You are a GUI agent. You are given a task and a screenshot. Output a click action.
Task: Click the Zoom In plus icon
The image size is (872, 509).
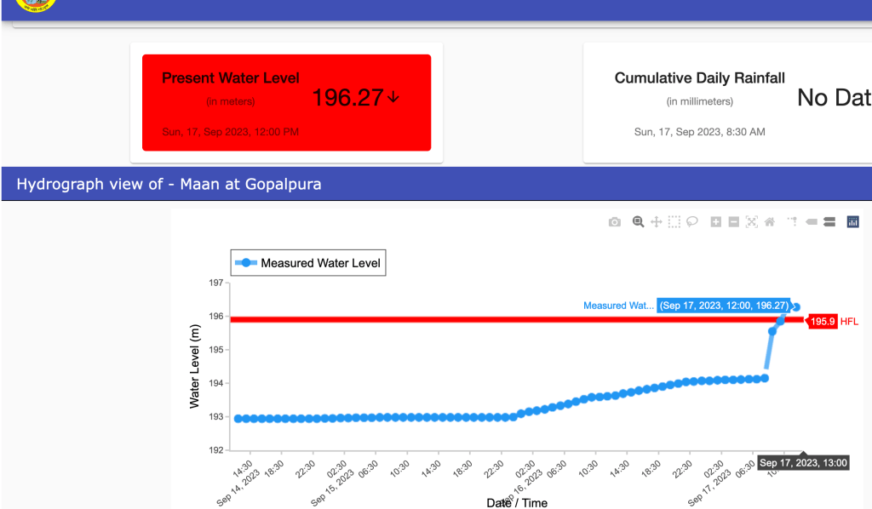(716, 222)
